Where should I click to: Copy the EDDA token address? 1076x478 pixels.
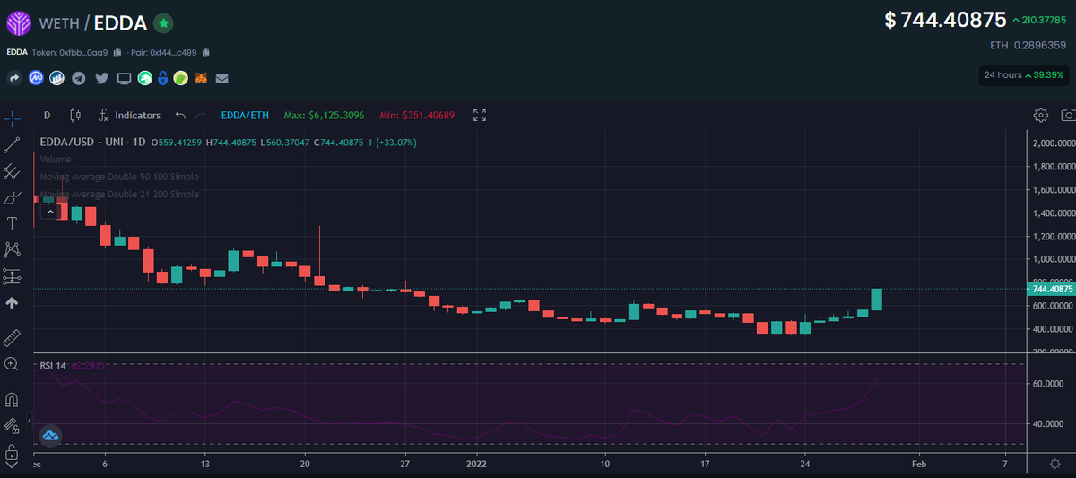tap(117, 52)
